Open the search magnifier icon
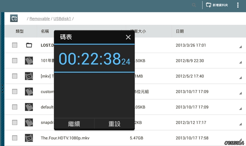 [x=194, y=5]
